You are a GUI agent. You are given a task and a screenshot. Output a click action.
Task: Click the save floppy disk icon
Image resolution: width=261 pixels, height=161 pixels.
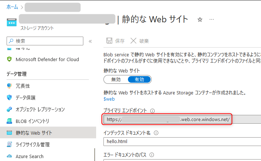[x=109, y=41]
